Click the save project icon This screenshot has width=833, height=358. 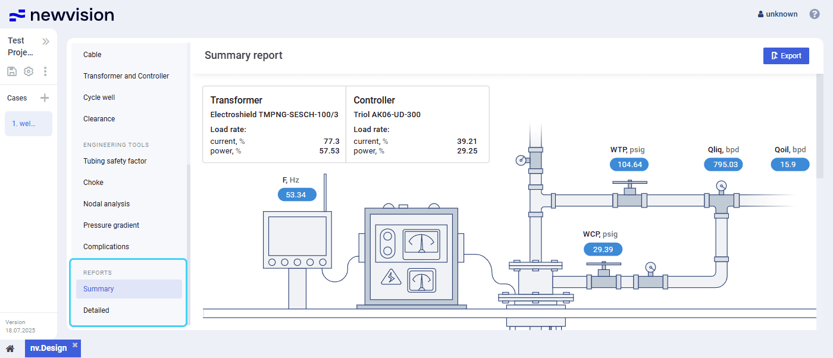pos(12,71)
